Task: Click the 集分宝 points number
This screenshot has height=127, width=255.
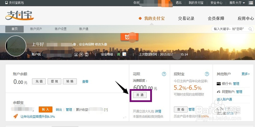Action: click(231, 113)
